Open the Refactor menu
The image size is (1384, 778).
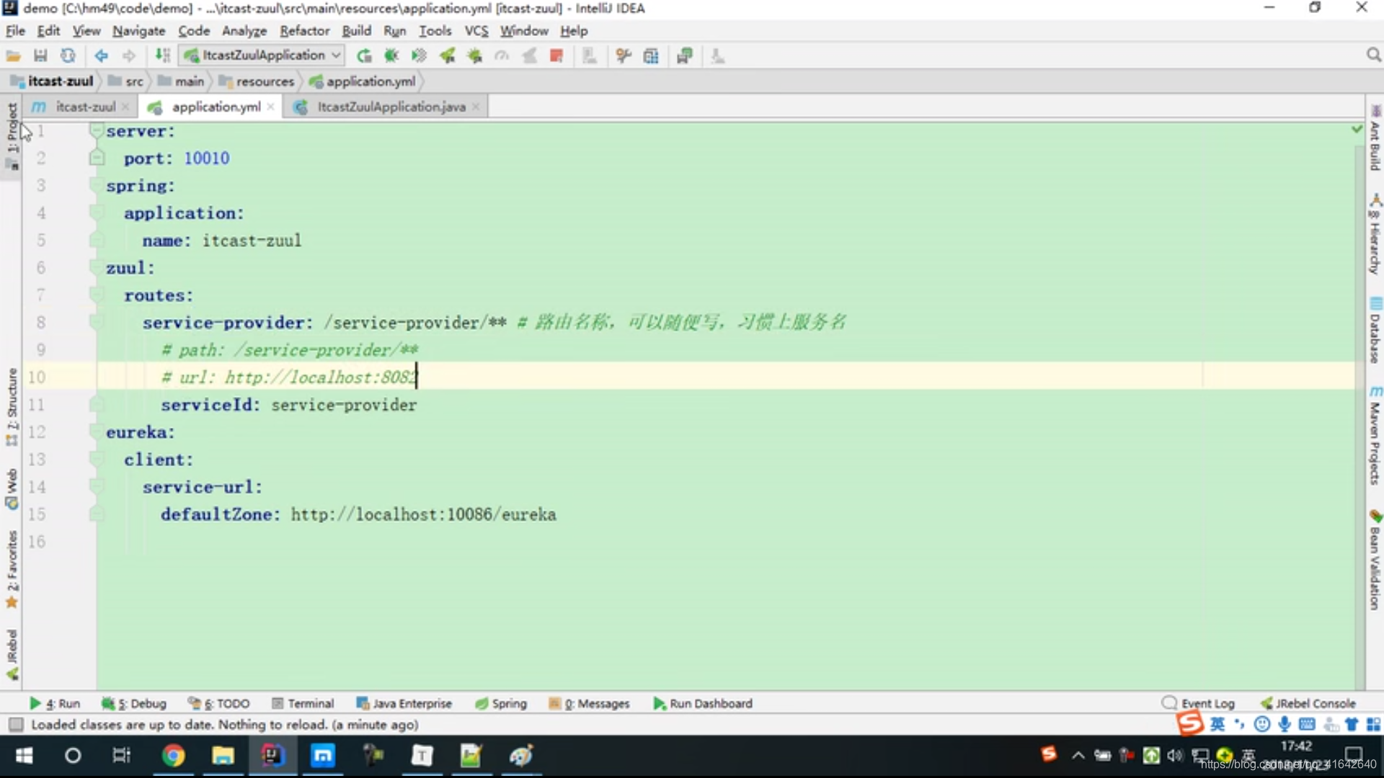304,31
